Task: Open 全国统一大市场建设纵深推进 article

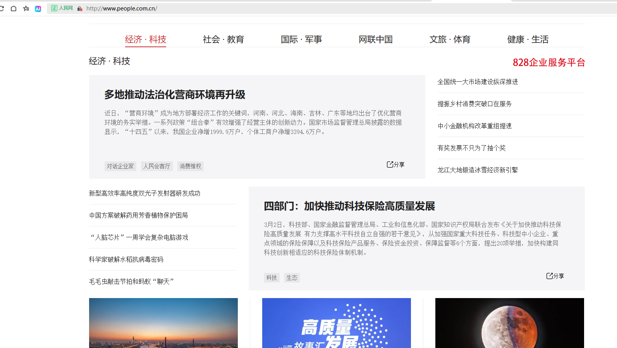Action: [x=478, y=82]
